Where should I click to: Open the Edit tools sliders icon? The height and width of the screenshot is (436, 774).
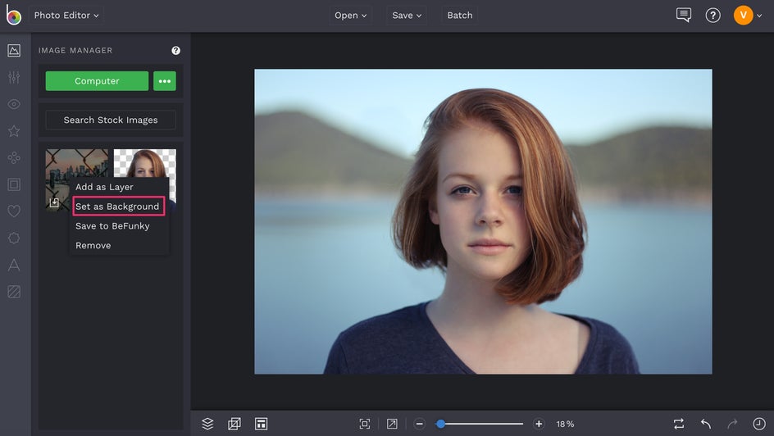point(14,78)
